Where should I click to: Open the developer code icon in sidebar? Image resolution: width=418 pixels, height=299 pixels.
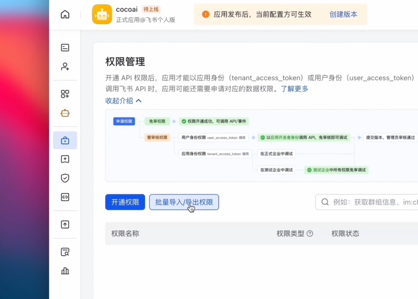point(65,197)
